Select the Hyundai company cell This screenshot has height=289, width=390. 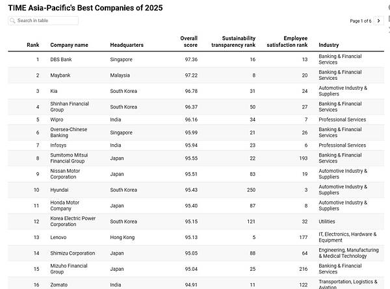pos(60,190)
